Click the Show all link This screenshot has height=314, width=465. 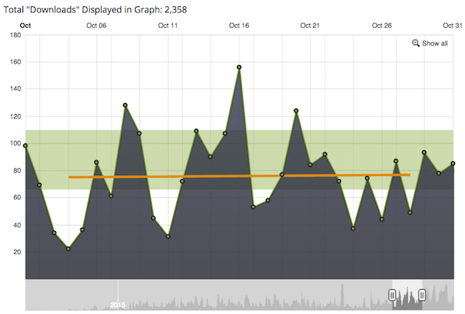coord(434,43)
